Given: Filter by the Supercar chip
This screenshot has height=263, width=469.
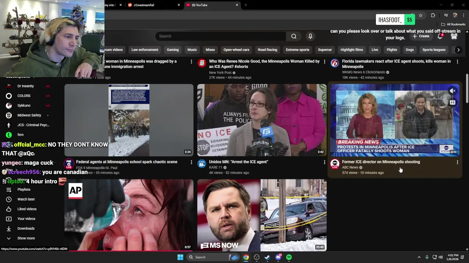Looking at the screenshot, I should pos(325,50).
